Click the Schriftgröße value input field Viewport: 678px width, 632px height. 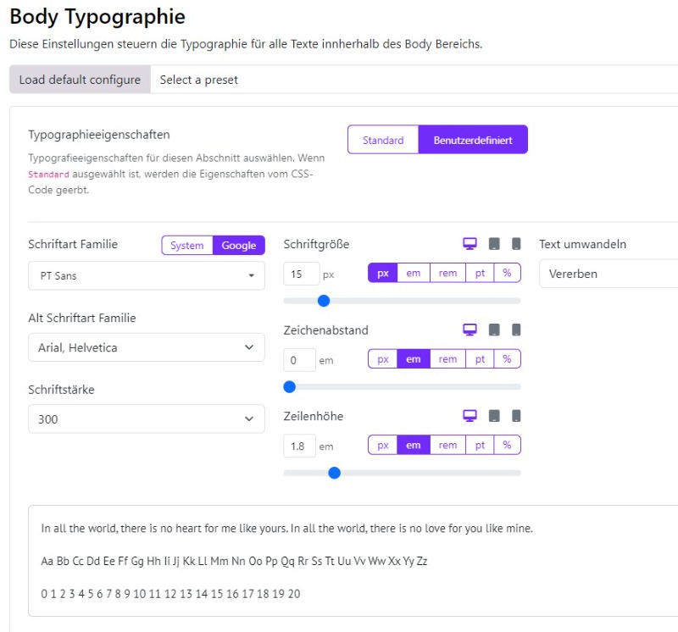pos(302,274)
